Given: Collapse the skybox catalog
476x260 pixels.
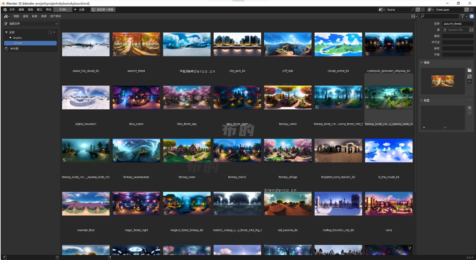Looking at the screenshot, I should pyautogui.click(x=10, y=38).
